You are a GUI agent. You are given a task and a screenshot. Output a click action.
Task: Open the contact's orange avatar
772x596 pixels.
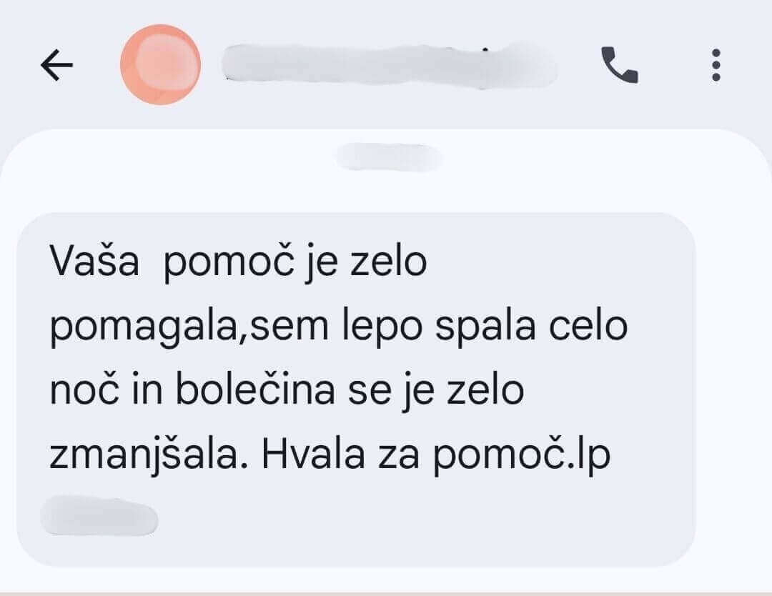pyautogui.click(x=161, y=64)
